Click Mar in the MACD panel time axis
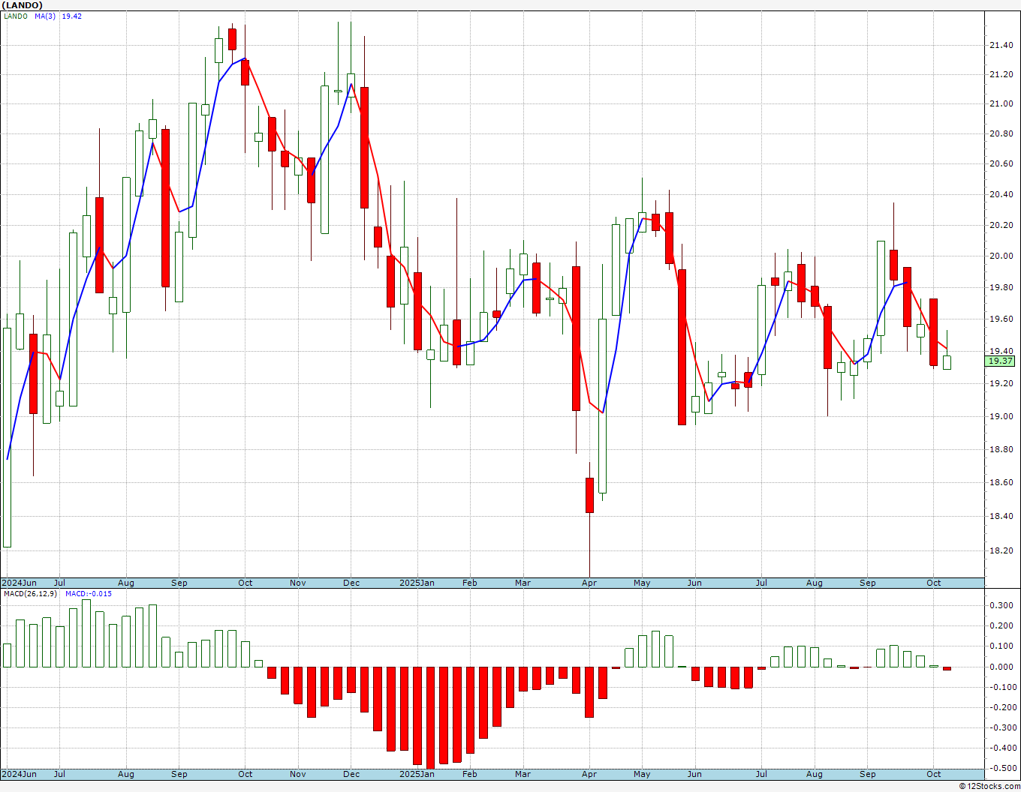 coord(523,774)
